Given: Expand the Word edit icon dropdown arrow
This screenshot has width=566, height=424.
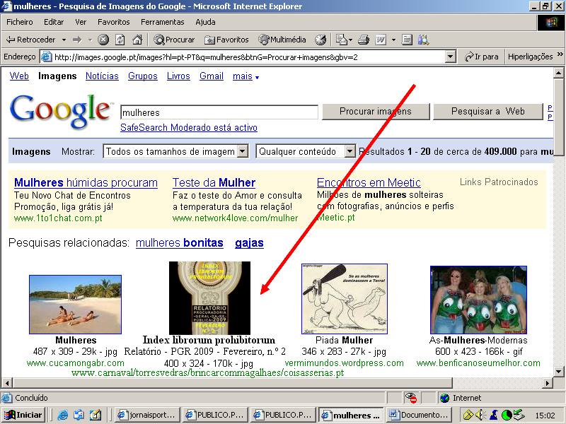Looking at the screenshot, I should tap(393, 40).
